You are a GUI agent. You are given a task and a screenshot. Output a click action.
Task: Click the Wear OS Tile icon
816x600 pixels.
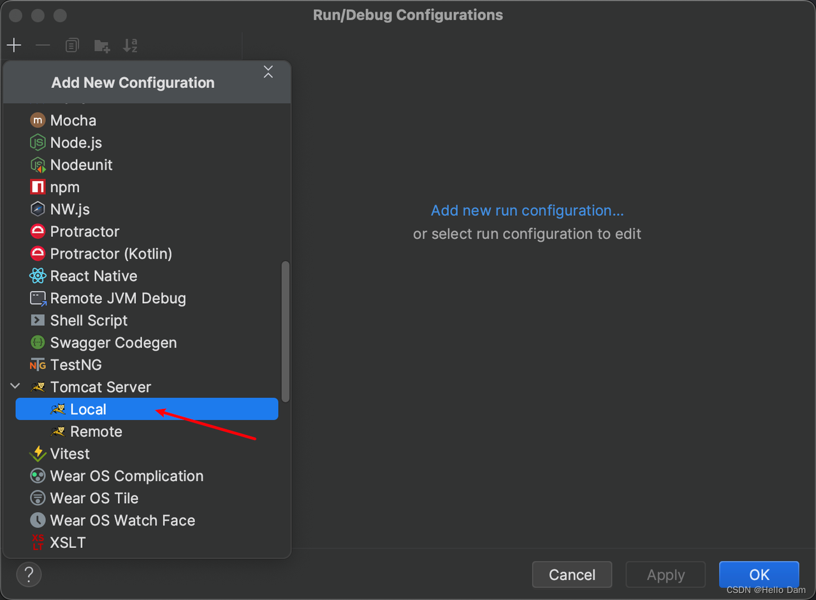(38, 498)
